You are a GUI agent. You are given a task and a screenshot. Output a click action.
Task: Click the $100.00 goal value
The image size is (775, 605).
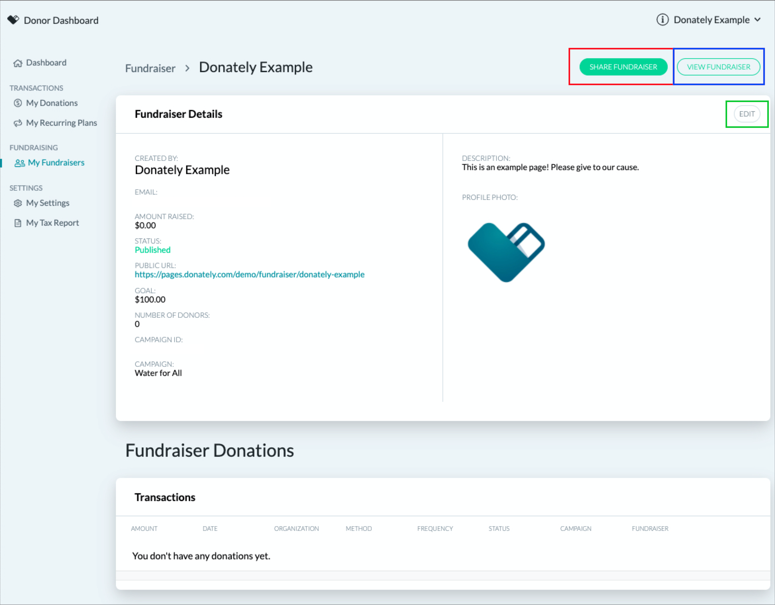coord(150,300)
